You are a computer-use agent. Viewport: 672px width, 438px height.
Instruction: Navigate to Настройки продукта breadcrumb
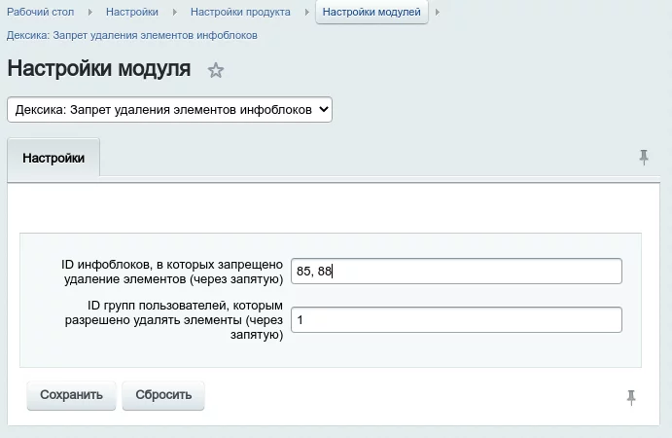pos(240,12)
